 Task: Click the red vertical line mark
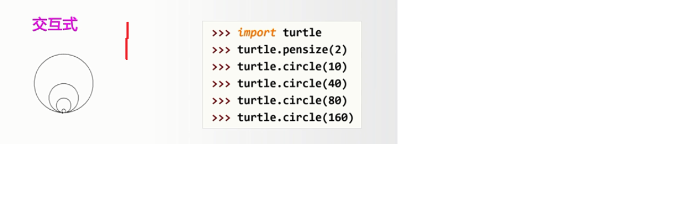(x=127, y=41)
